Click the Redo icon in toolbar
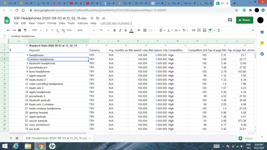 click(14, 30)
